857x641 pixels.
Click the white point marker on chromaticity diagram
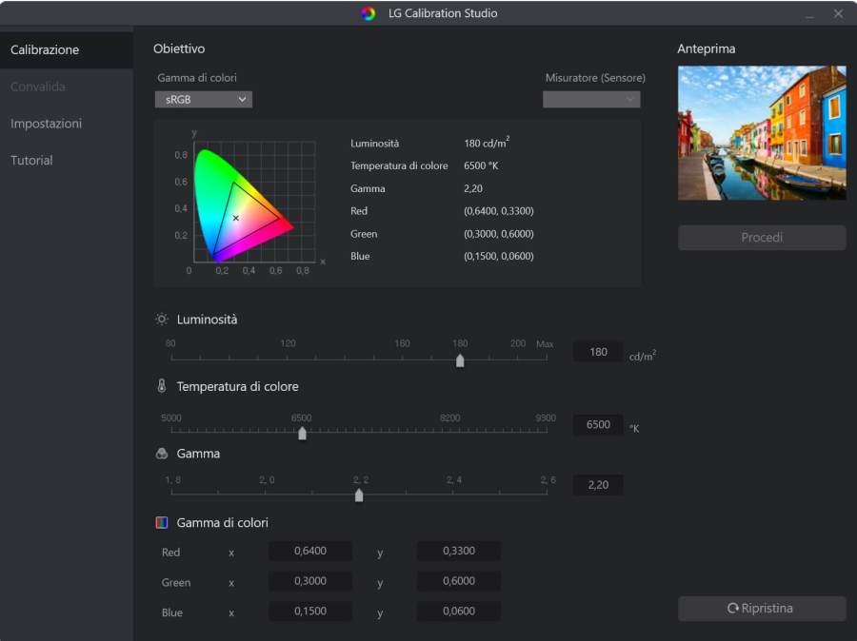click(236, 218)
